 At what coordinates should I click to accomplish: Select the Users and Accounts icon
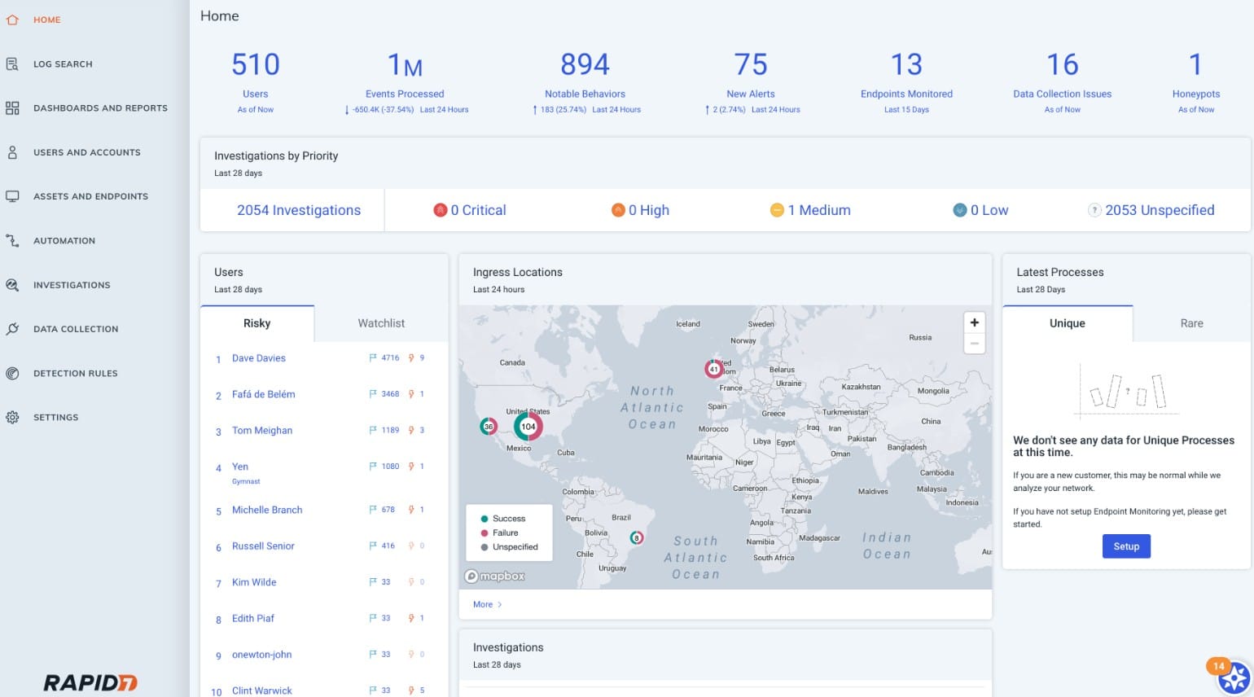(x=11, y=151)
